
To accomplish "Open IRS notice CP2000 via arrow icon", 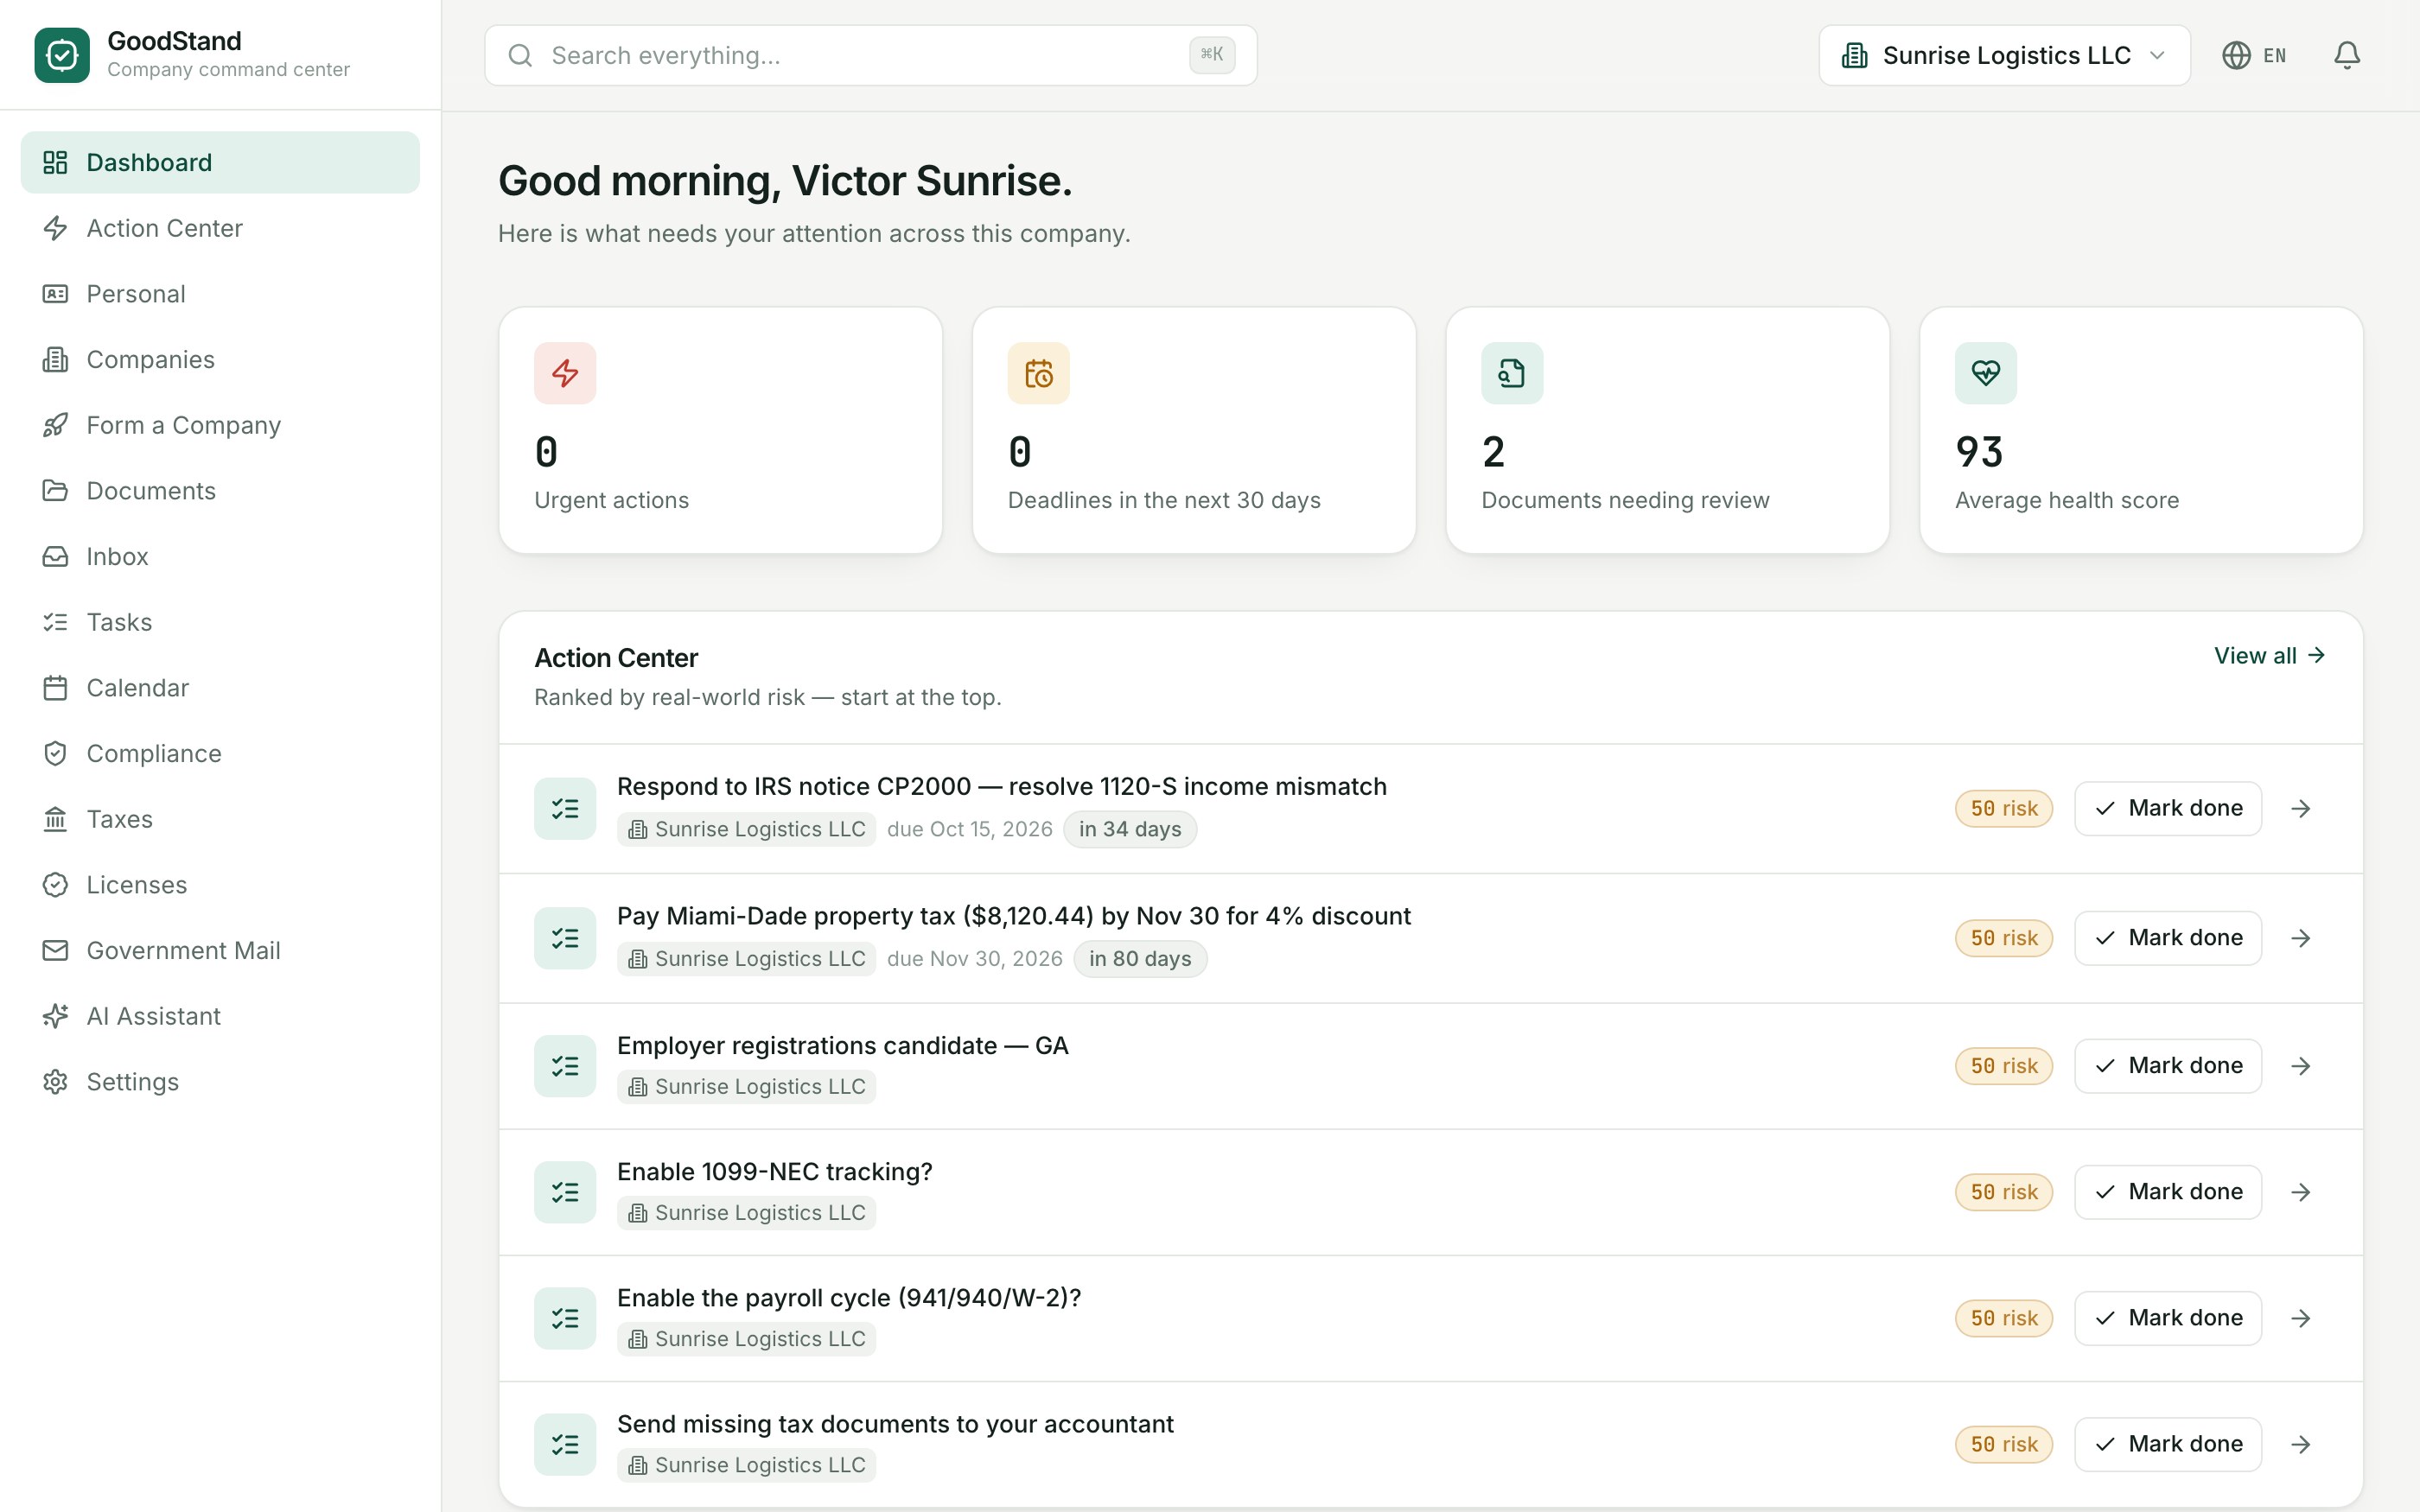I will (x=2301, y=808).
